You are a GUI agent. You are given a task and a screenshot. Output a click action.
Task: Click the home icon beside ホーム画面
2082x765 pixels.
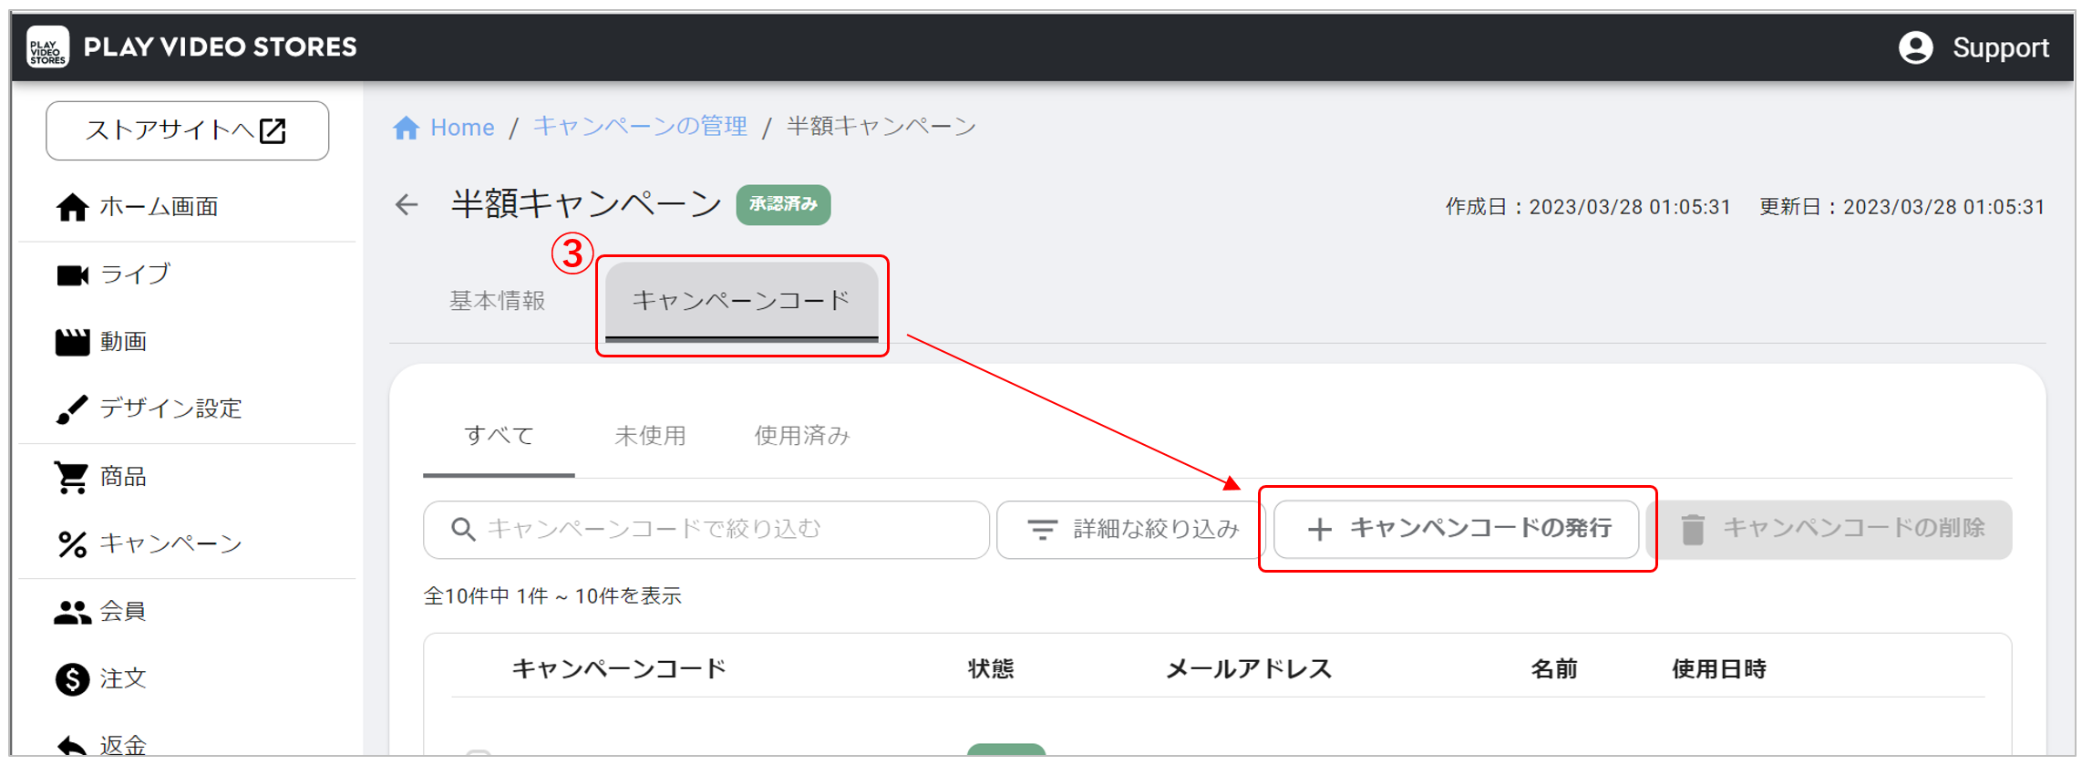click(x=72, y=207)
